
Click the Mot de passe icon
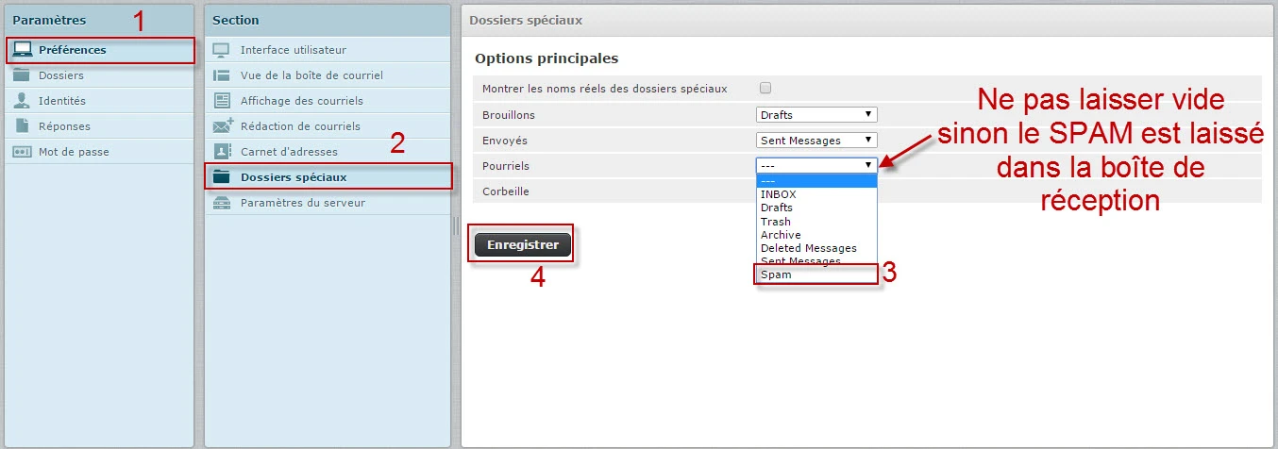coord(23,152)
